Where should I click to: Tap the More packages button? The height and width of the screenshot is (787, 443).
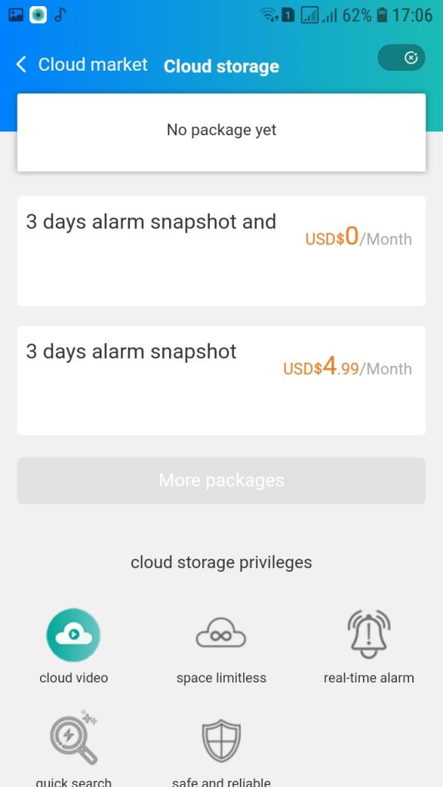tap(221, 480)
